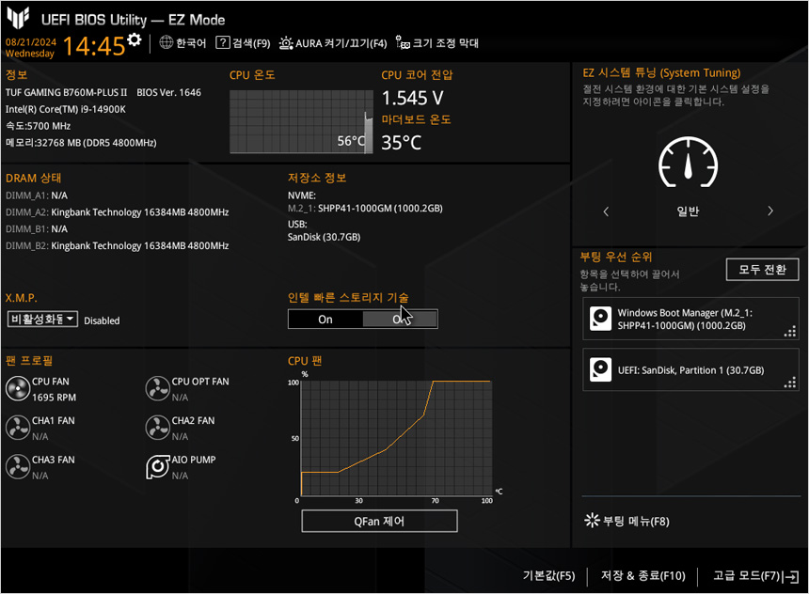This screenshot has height=594, width=809.
Task: Select previous system tuning mode arrow
Action: (606, 211)
